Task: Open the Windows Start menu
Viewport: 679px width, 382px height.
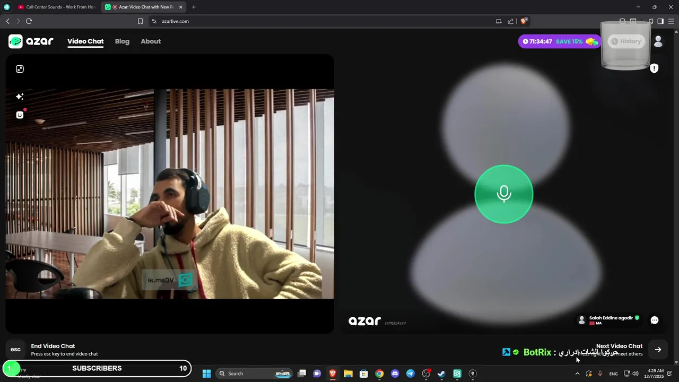Action: click(x=206, y=374)
